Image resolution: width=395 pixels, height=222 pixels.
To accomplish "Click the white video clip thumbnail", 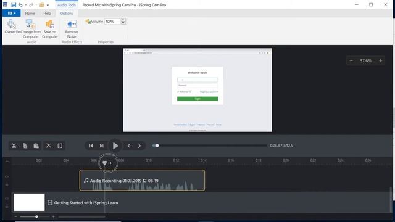I will click(29, 202).
